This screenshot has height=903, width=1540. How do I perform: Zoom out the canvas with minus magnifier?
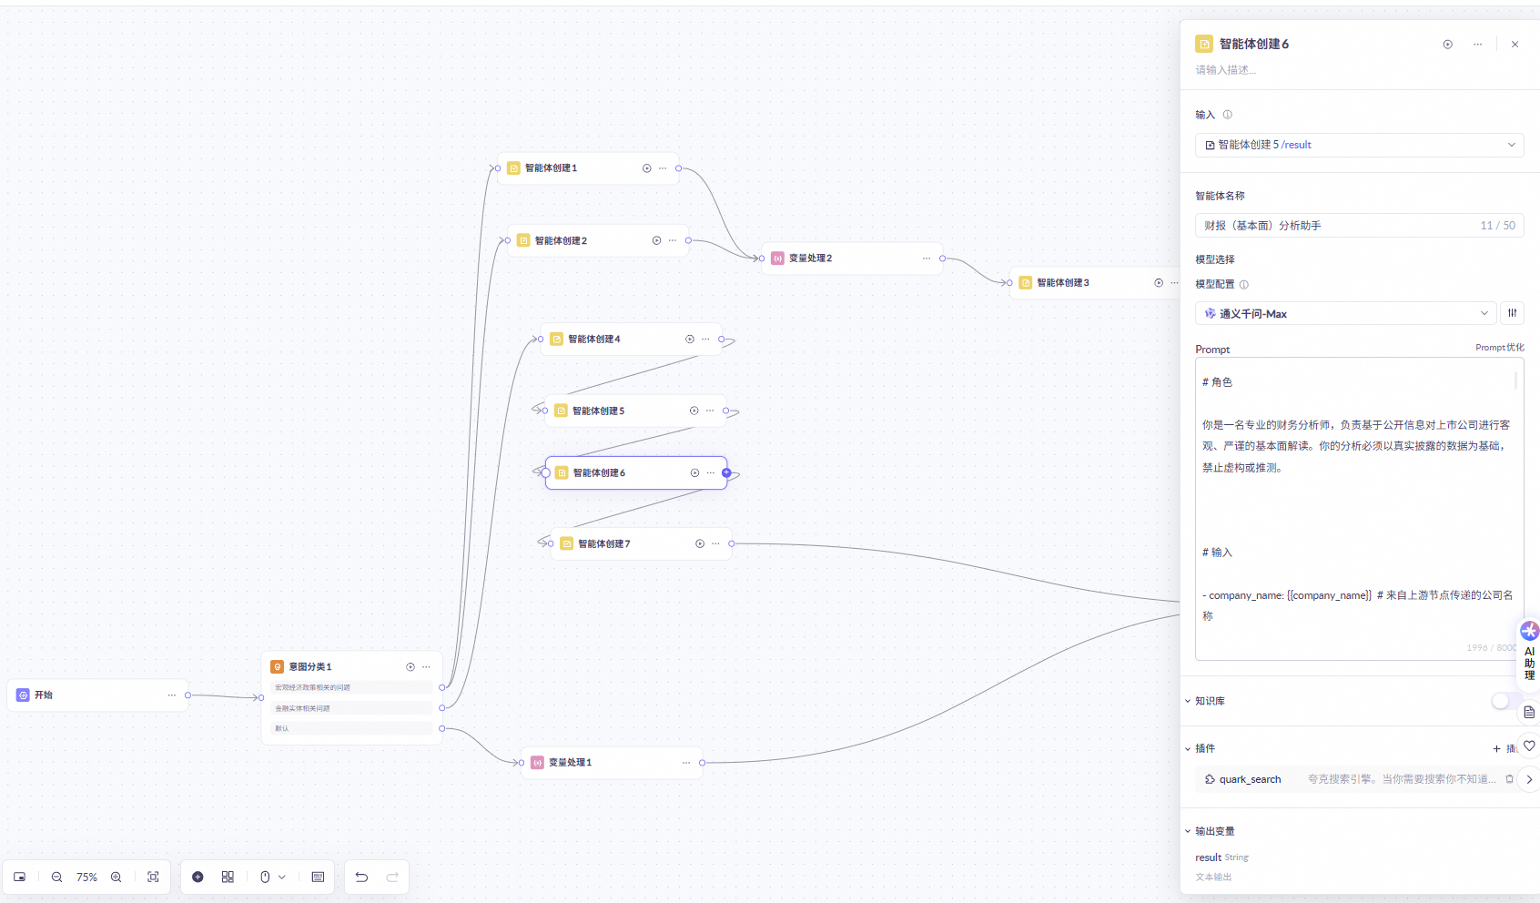click(56, 877)
